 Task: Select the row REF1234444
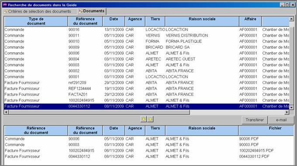[147, 88]
